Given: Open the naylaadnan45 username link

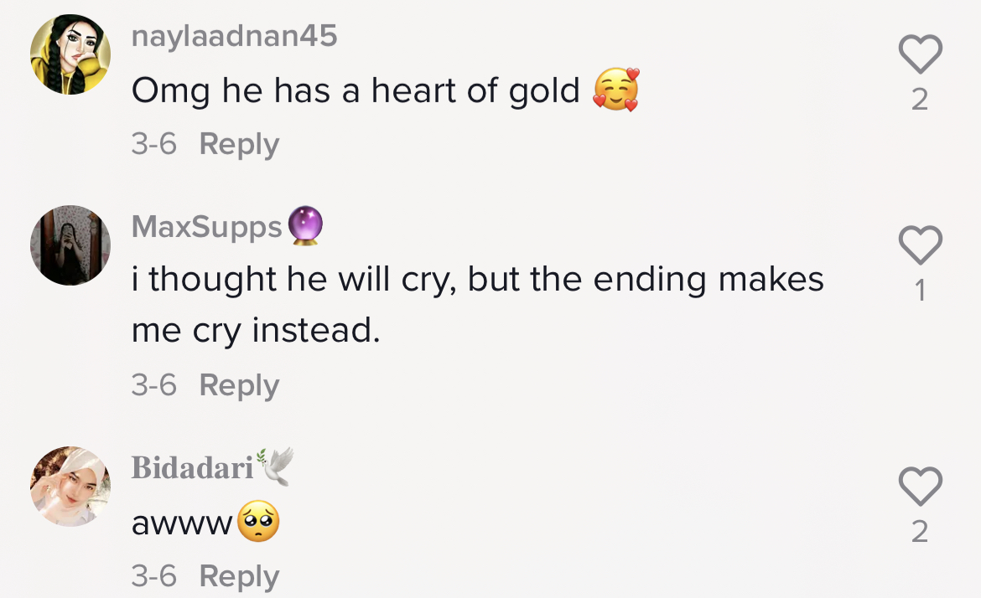Looking at the screenshot, I should [234, 36].
